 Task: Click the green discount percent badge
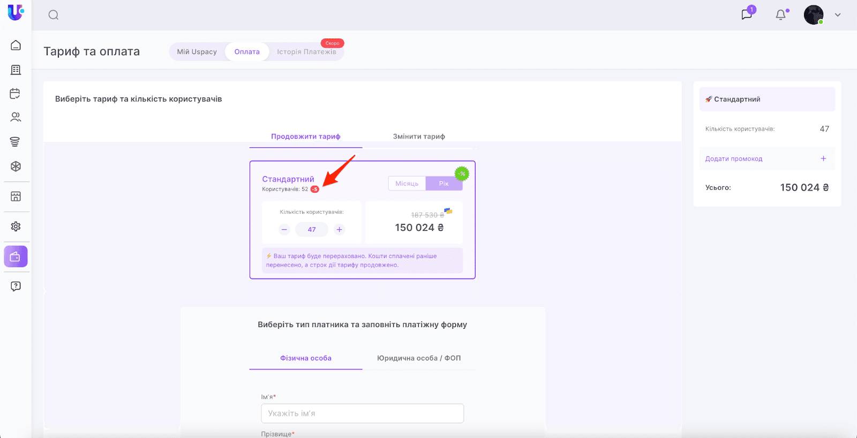coord(462,173)
